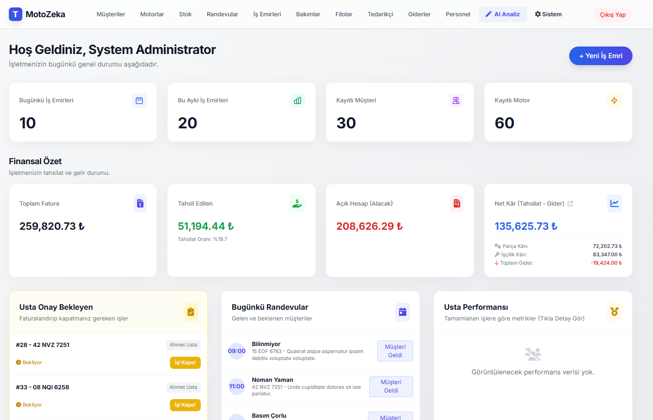Click the job title #33 - 08 NQI 6258
The width and height of the screenshot is (653, 420).
pyautogui.click(x=42, y=387)
